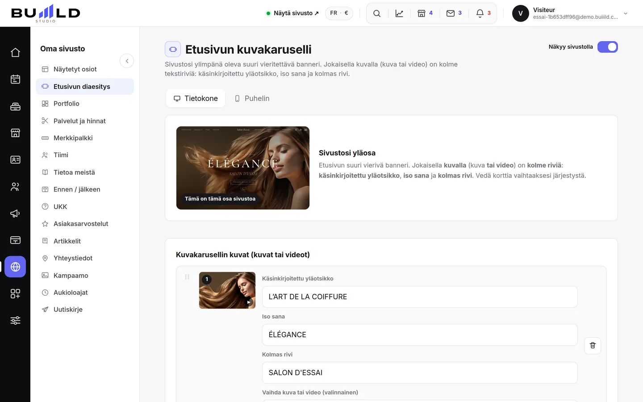This screenshot has width=643, height=402.
Task: Toggle the Näkyy sivustolla switch
Action: point(607,47)
